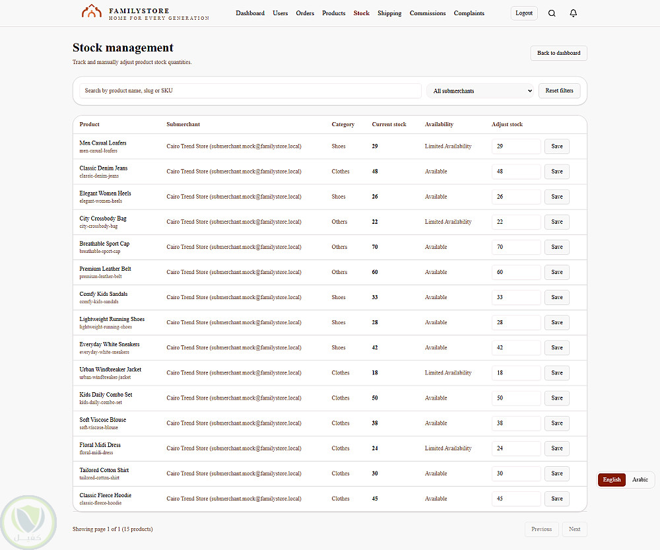Click the 'Floral Midi Dress' product name
Viewport: 660px width, 550px height.
tap(100, 445)
